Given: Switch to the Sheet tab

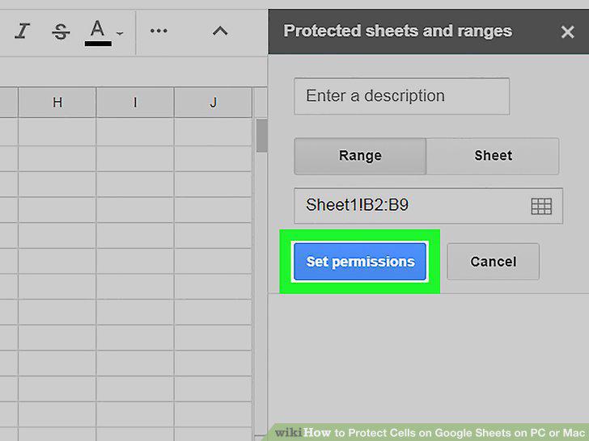Looking at the screenshot, I should point(493,156).
